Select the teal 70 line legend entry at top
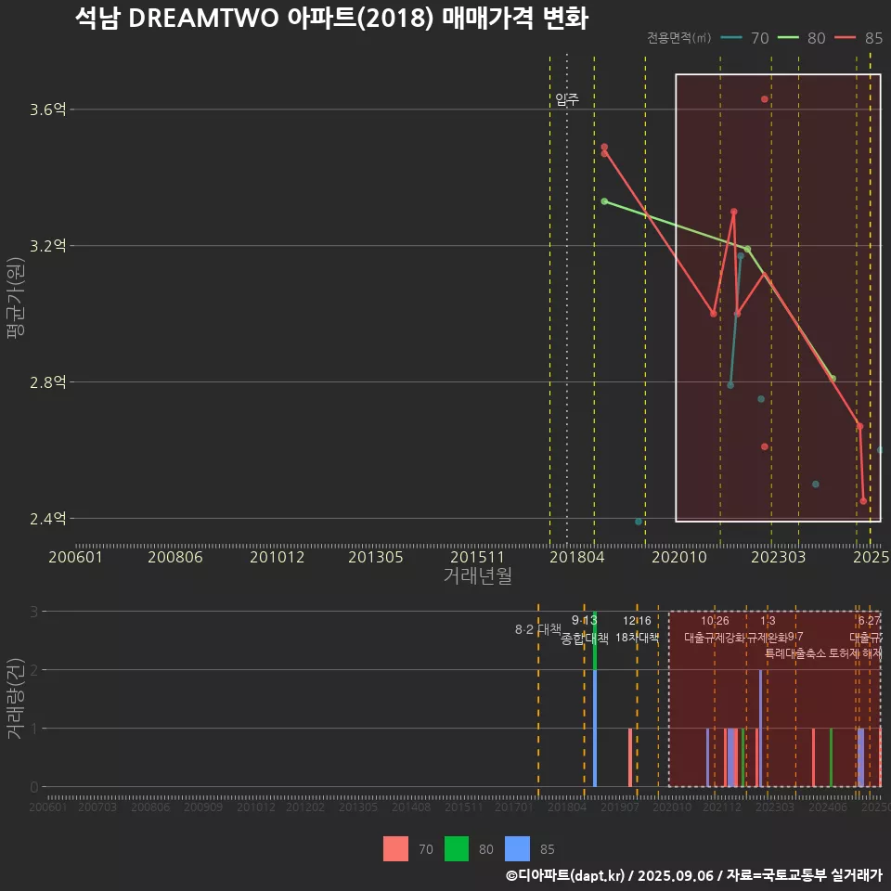 click(744, 38)
